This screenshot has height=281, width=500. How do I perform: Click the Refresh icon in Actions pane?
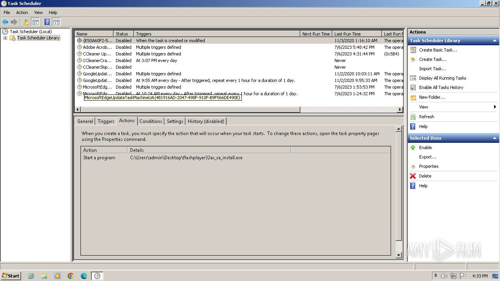pyautogui.click(x=413, y=117)
